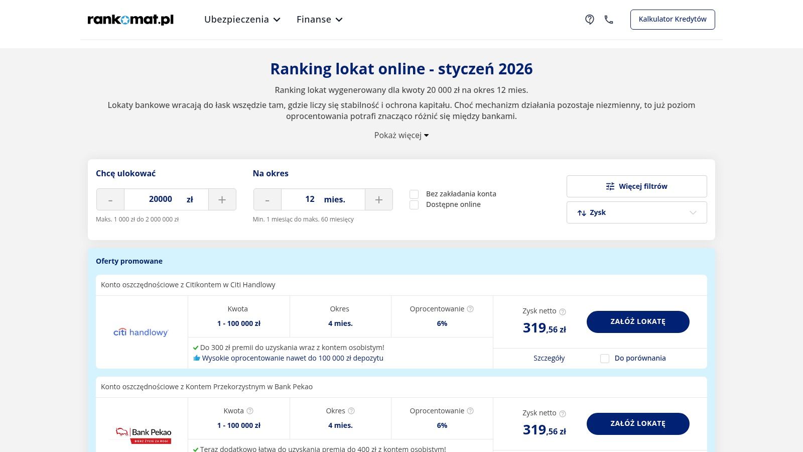Image resolution: width=803 pixels, height=452 pixels.
Task: Expand the Pokaż więcej description
Action: click(401, 135)
